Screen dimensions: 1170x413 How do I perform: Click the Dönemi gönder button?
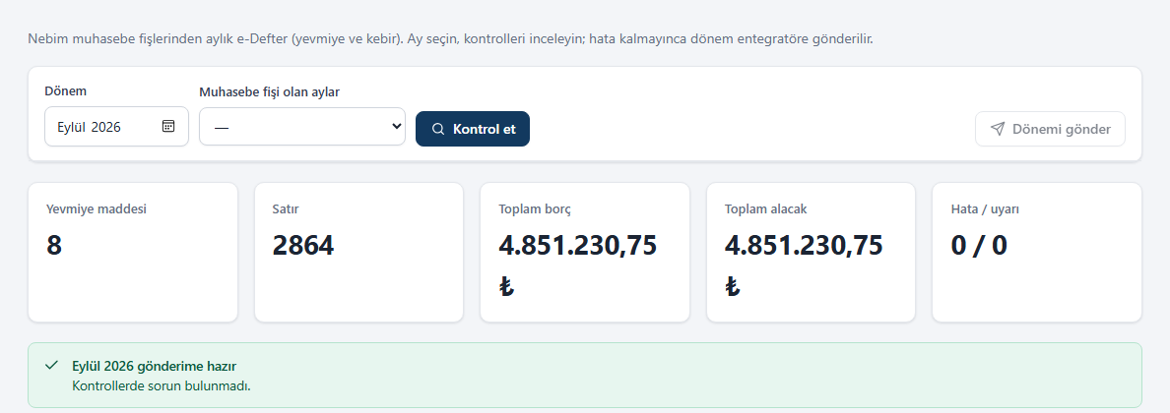[x=1050, y=129]
